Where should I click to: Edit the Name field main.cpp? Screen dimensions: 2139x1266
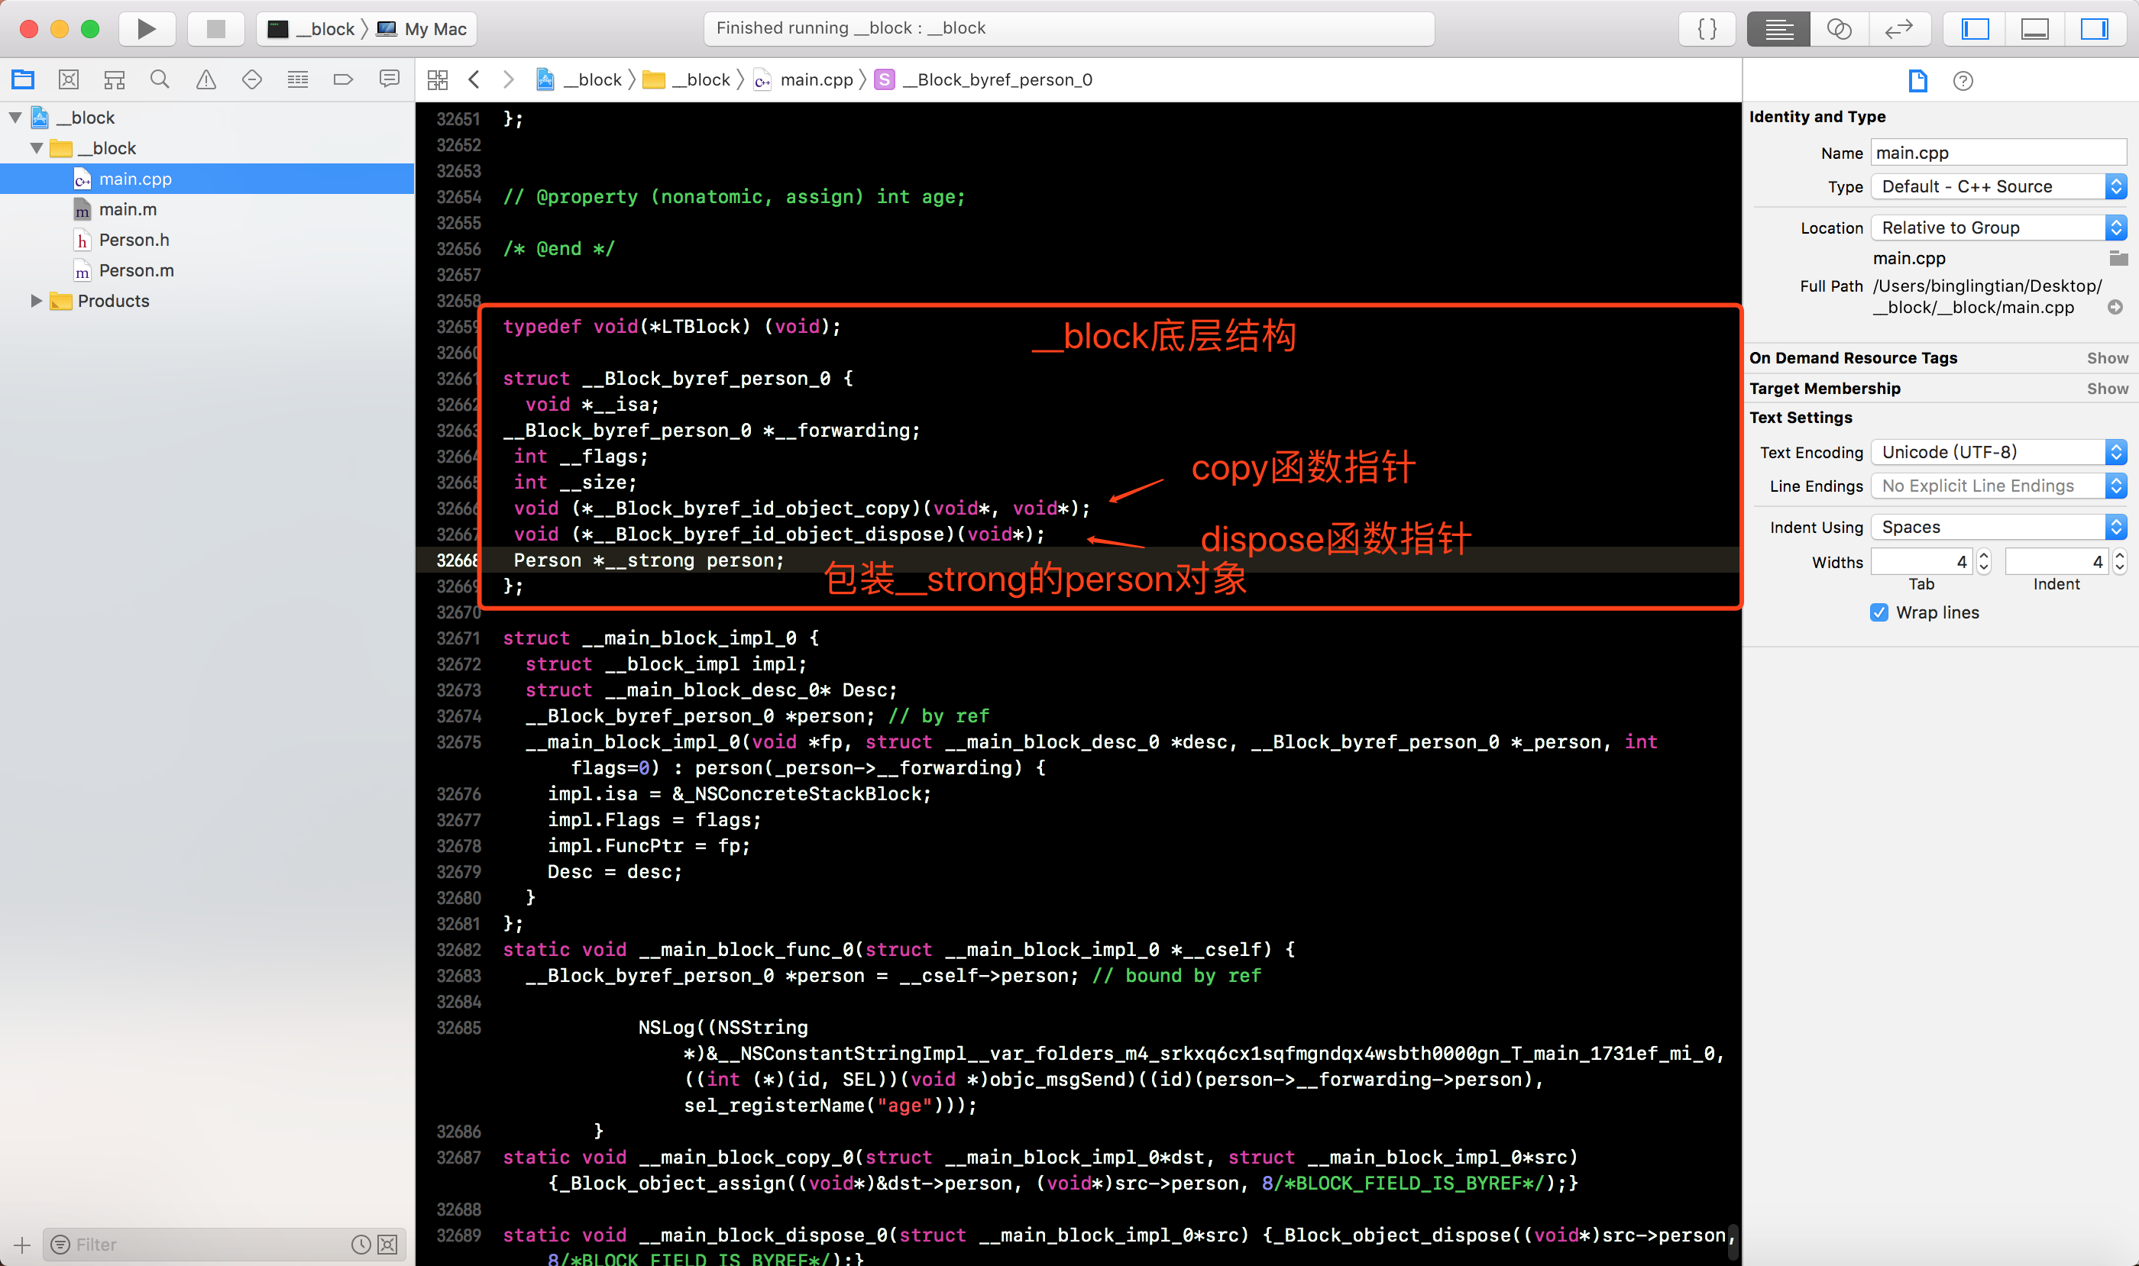pyautogui.click(x=1998, y=153)
